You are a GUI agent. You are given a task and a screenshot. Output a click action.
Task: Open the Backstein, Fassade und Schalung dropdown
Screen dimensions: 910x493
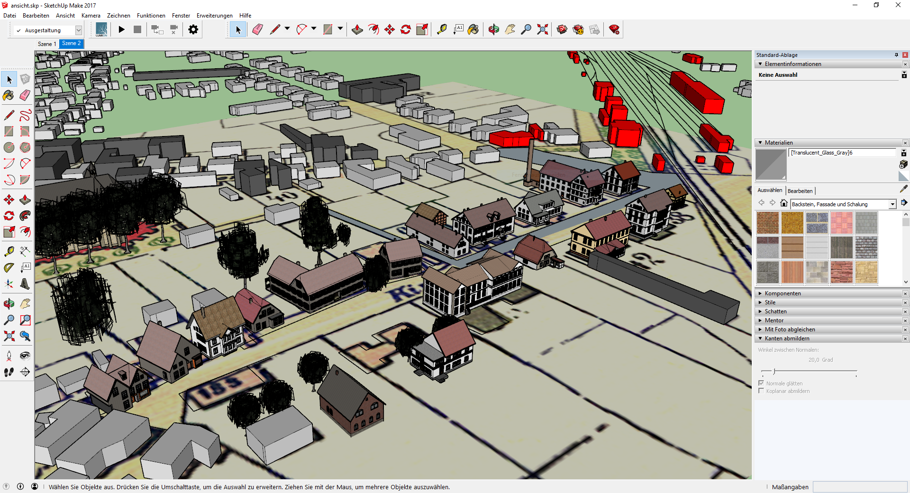point(892,204)
